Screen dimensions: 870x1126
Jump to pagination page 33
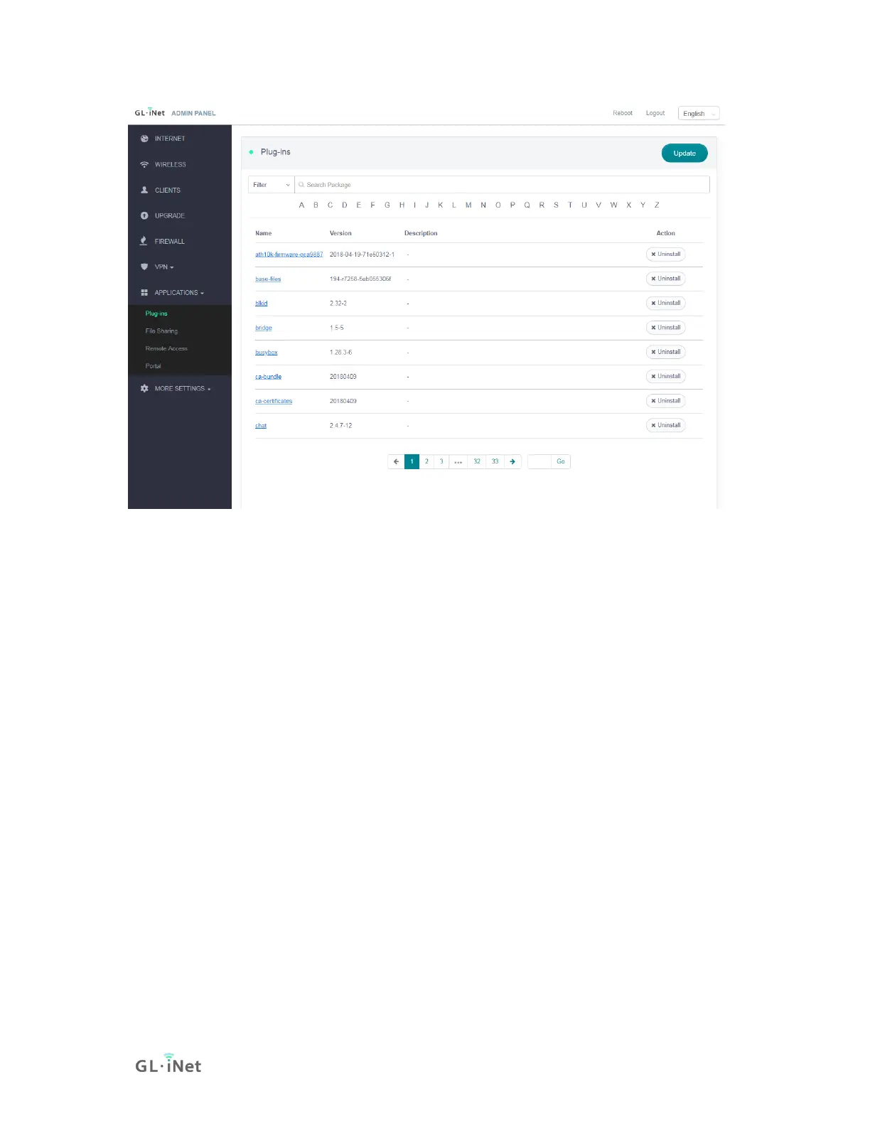[495, 462]
